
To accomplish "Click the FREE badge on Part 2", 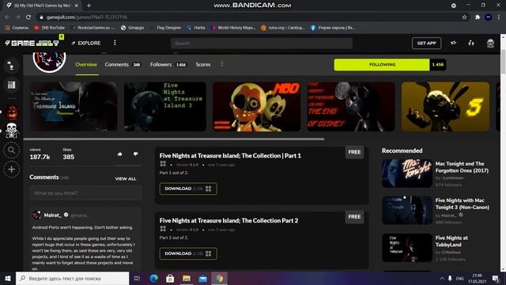I will [x=354, y=217].
